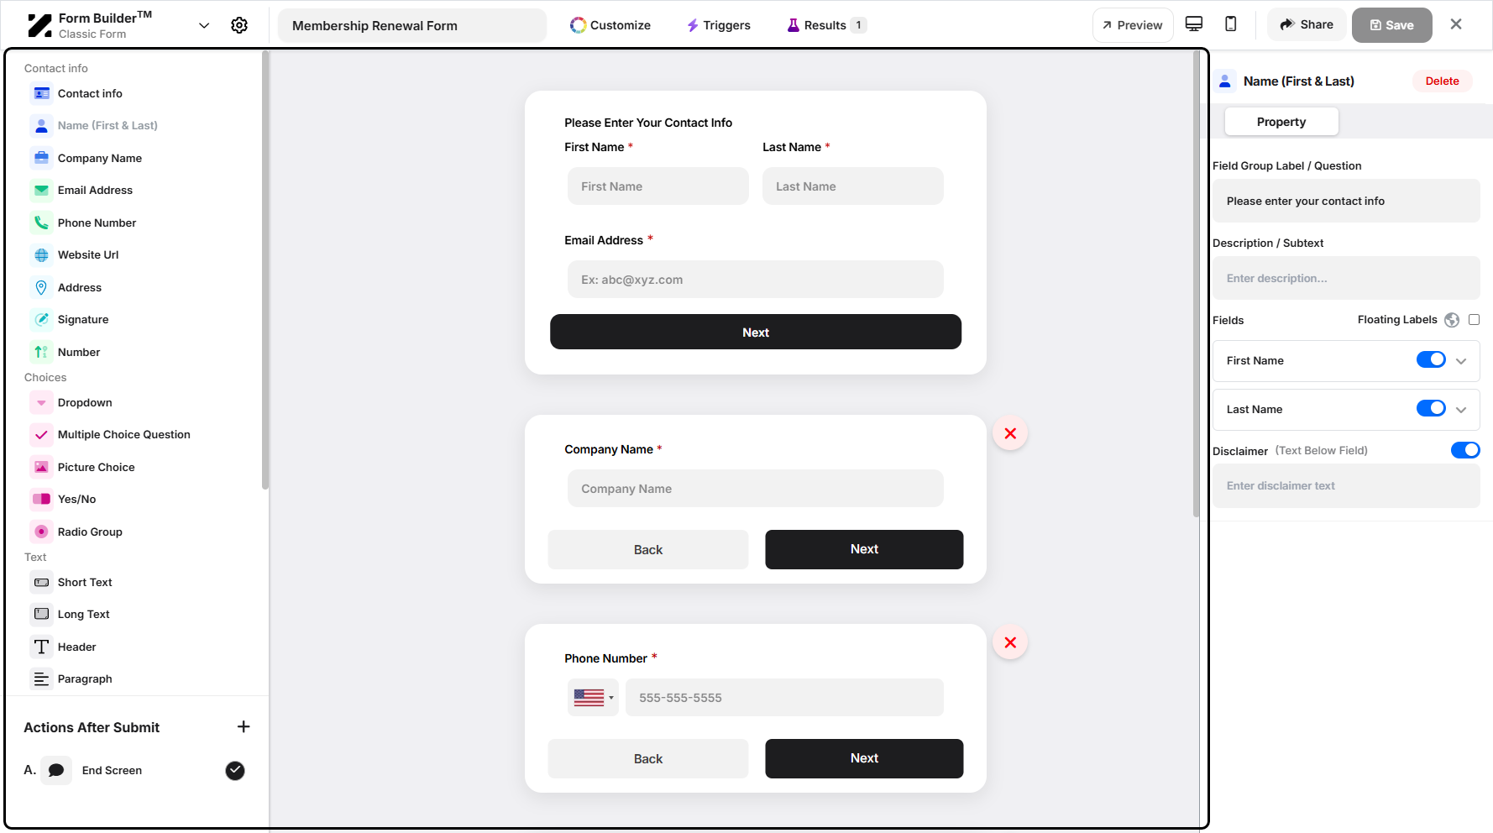
Task: Click the Share button
Action: (x=1307, y=24)
